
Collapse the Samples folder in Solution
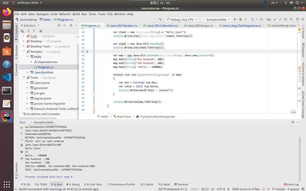click(x=24, y=51)
